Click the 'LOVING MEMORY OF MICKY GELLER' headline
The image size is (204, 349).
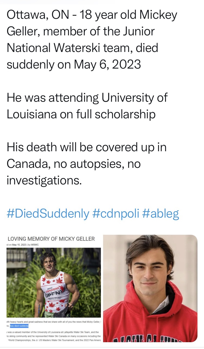pos(51,239)
